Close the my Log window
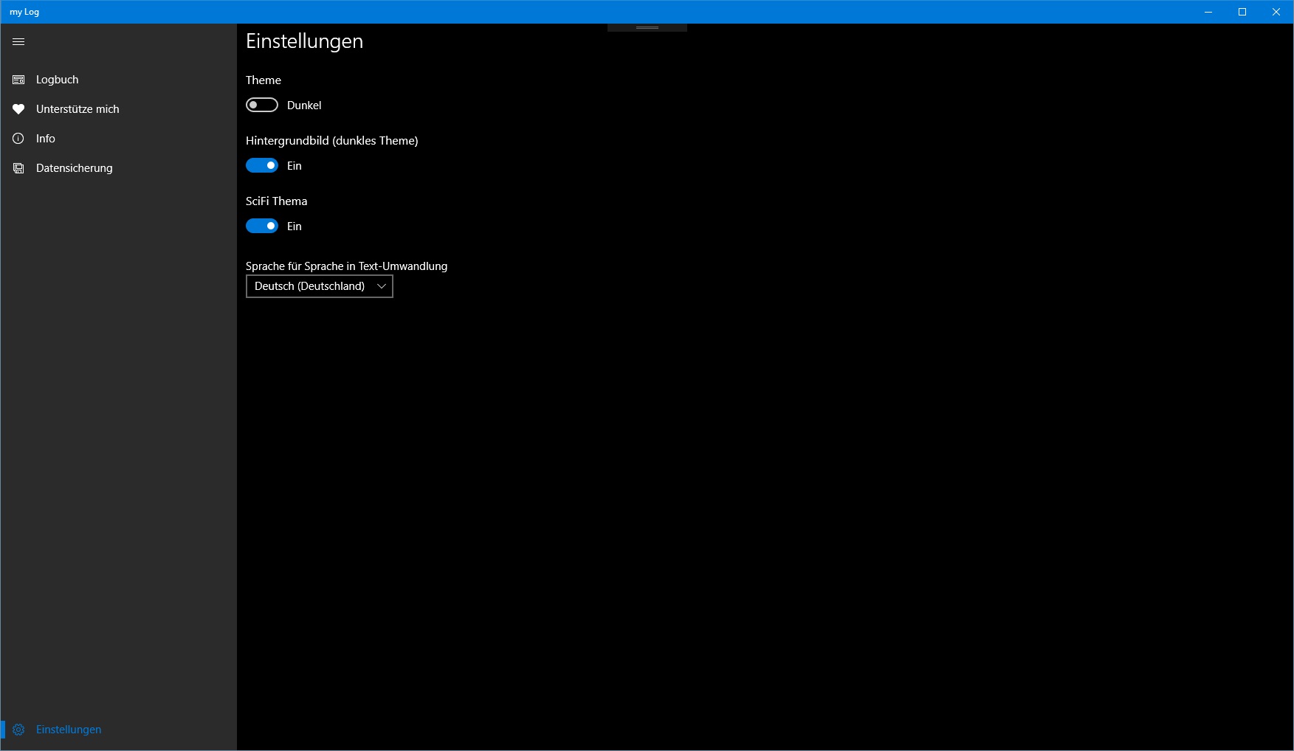 click(x=1276, y=12)
